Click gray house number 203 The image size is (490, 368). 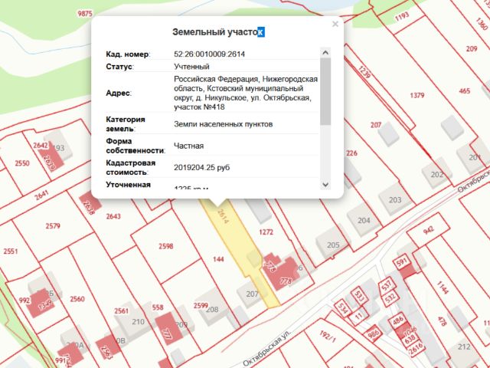(395, 199)
